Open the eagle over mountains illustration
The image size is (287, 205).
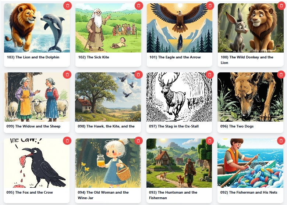(180, 28)
